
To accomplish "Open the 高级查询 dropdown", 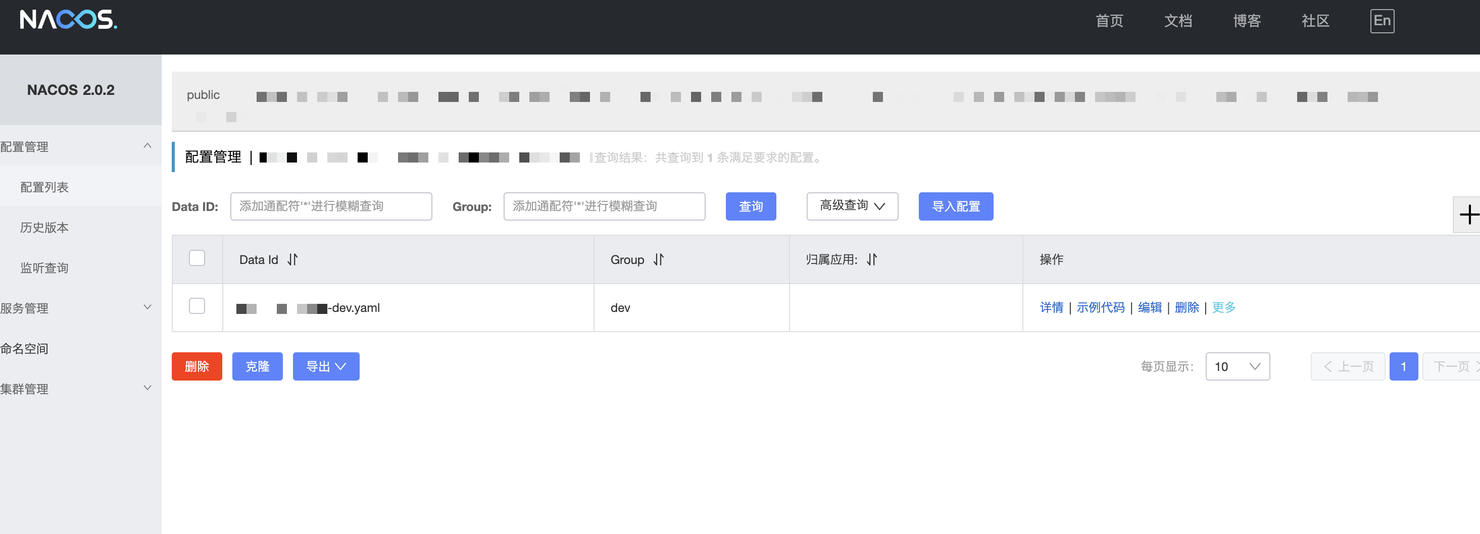I will click(852, 206).
